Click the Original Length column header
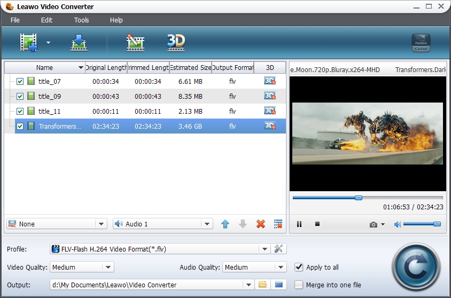This screenshot has height=298, width=451. [106, 67]
